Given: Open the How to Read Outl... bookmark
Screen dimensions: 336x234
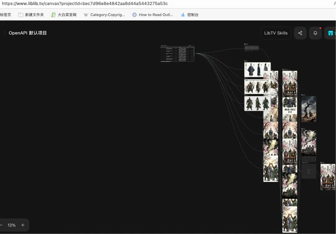Looking at the screenshot, I should 152,15.
